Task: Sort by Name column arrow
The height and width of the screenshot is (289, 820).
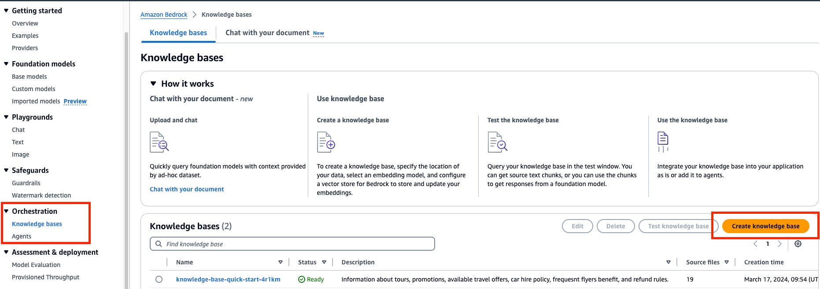Action: pyautogui.click(x=281, y=262)
